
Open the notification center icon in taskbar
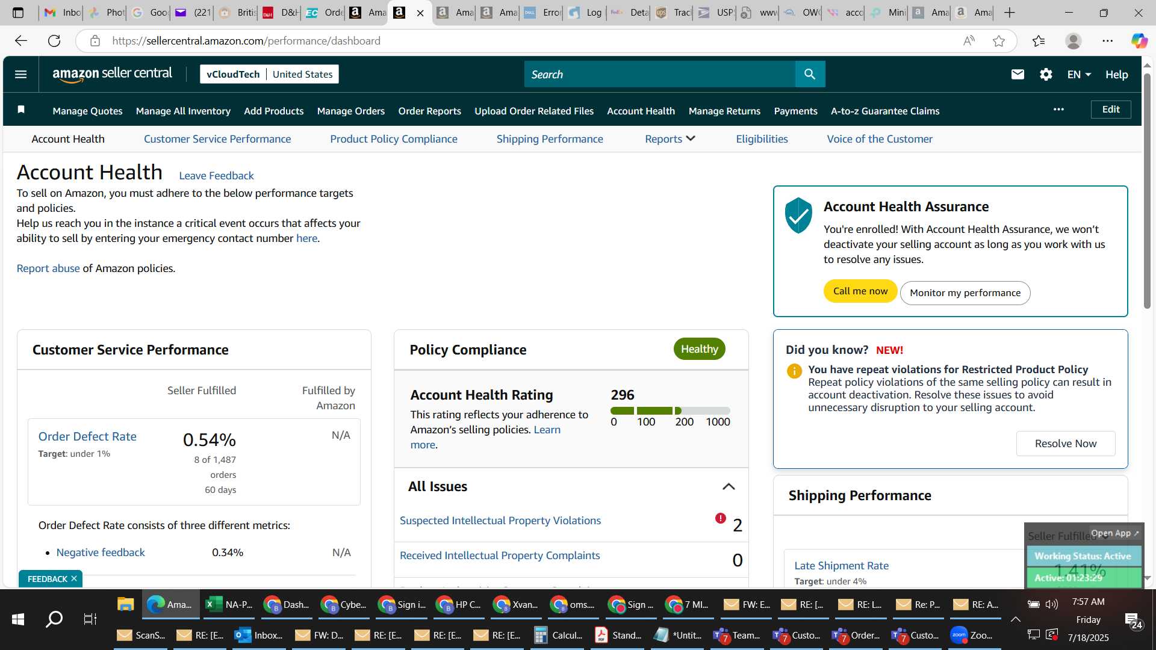(x=1133, y=620)
